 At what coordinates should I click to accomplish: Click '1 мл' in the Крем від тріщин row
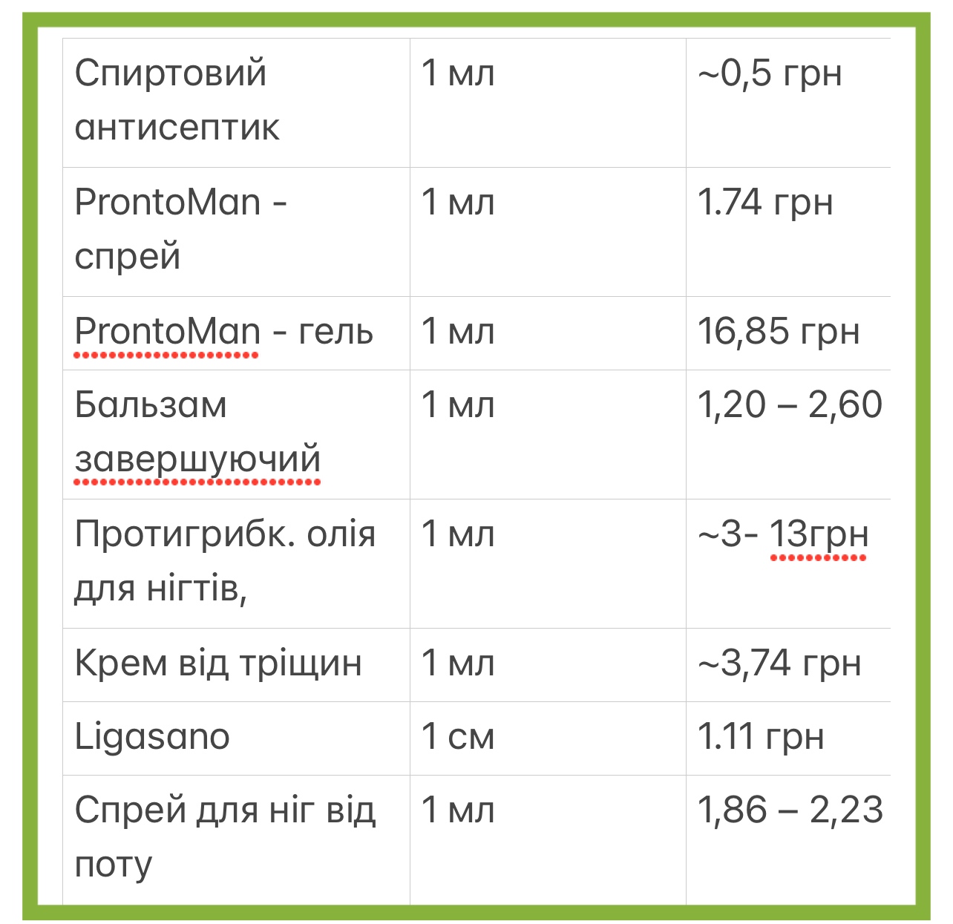click(458, 663)
